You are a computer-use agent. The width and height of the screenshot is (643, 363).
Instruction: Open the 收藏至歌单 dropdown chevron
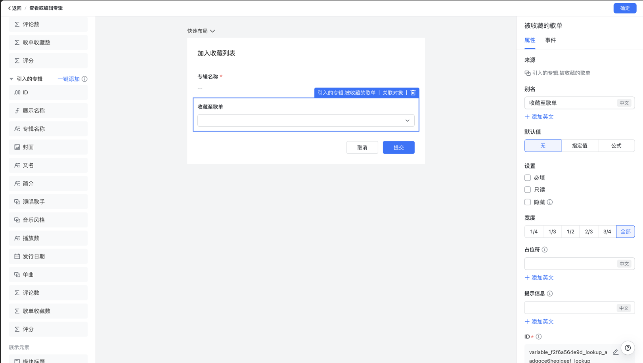coord(407,120)
